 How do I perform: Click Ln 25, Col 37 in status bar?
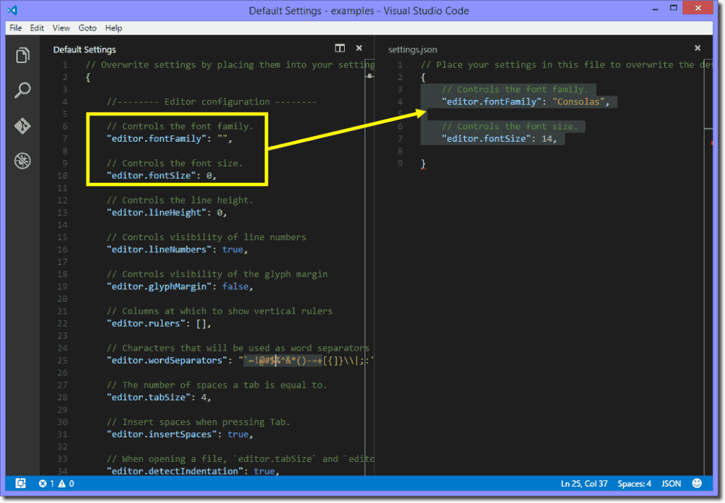click(584, 484)
